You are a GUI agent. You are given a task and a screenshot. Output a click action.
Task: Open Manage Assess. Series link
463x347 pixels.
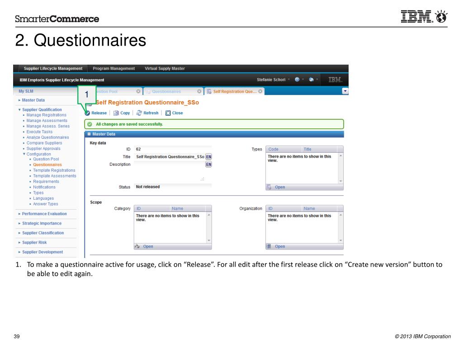coord(48,126)
